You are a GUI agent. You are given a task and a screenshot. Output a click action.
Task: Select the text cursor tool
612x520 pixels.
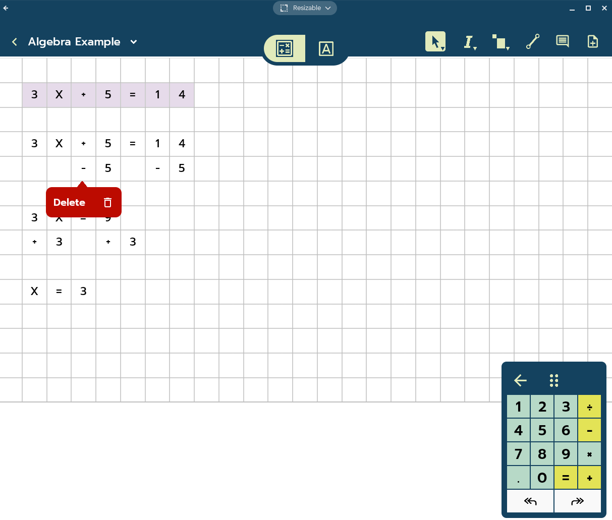pyautogui.click(x=468, y=42)
